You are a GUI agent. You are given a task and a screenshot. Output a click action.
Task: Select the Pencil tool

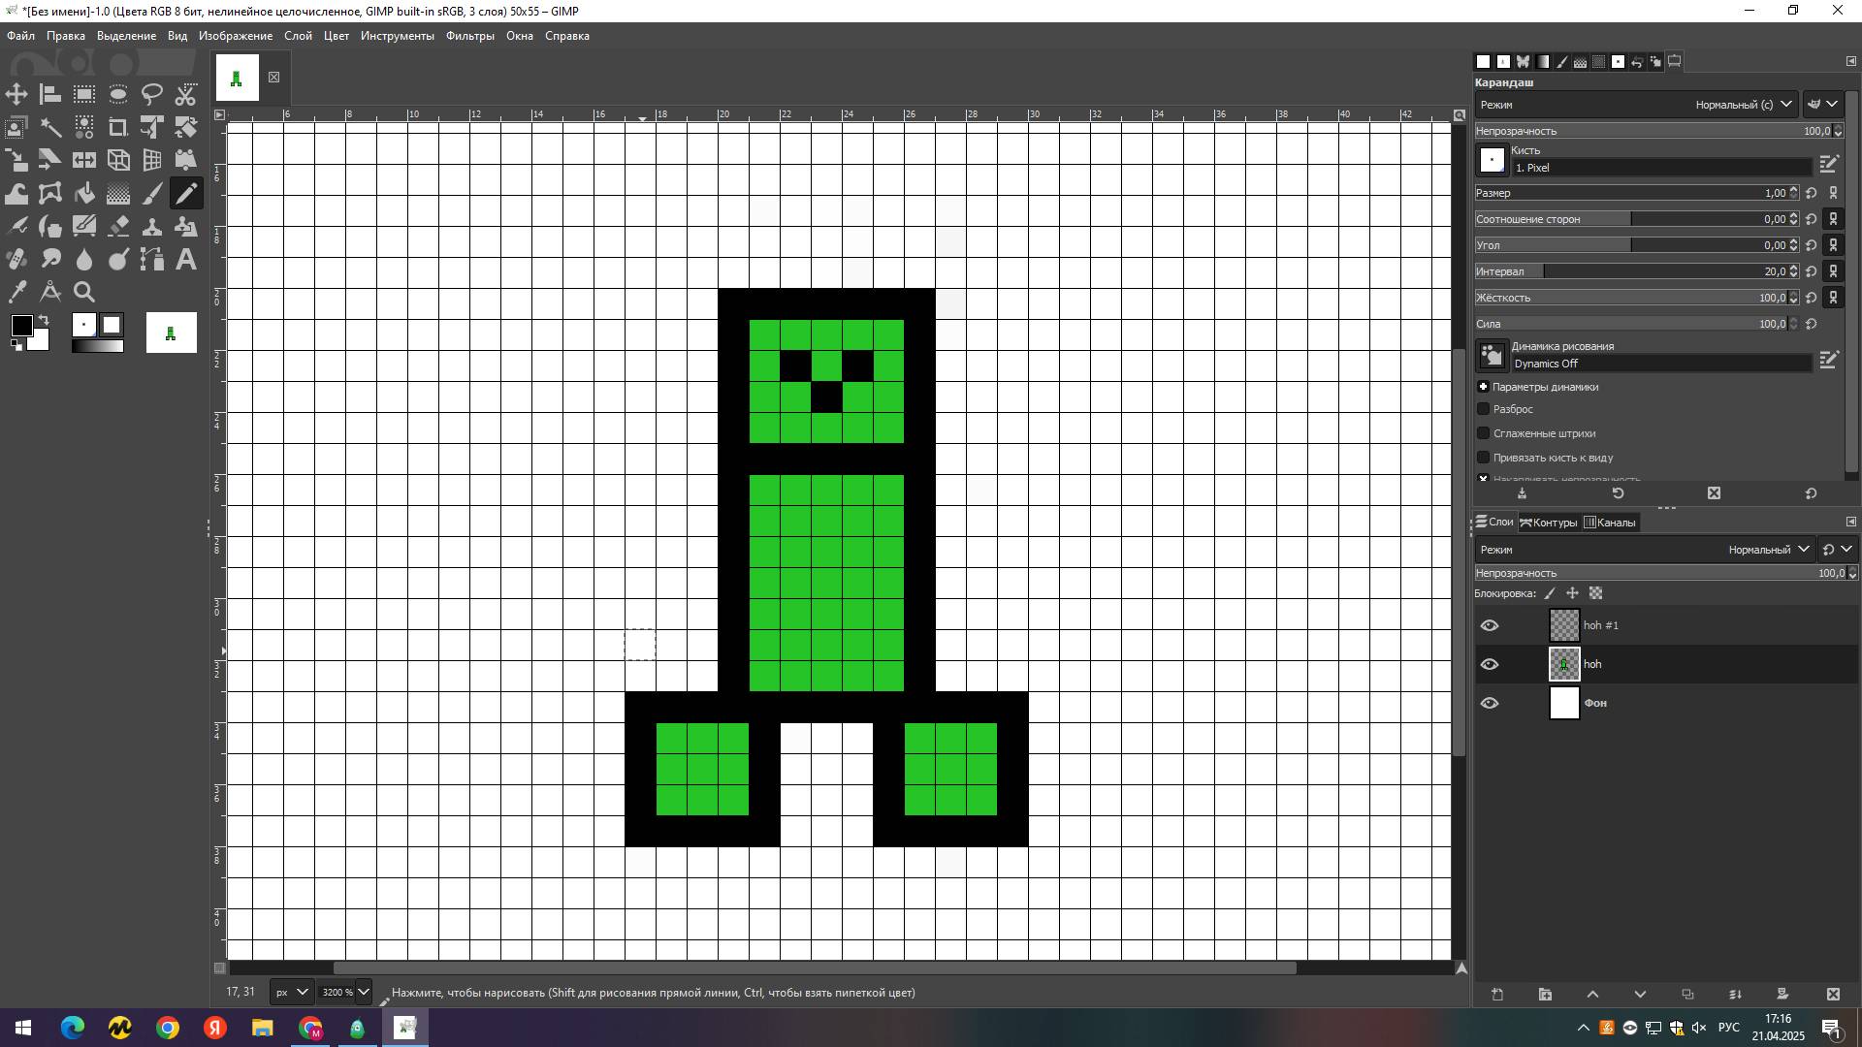186,193
